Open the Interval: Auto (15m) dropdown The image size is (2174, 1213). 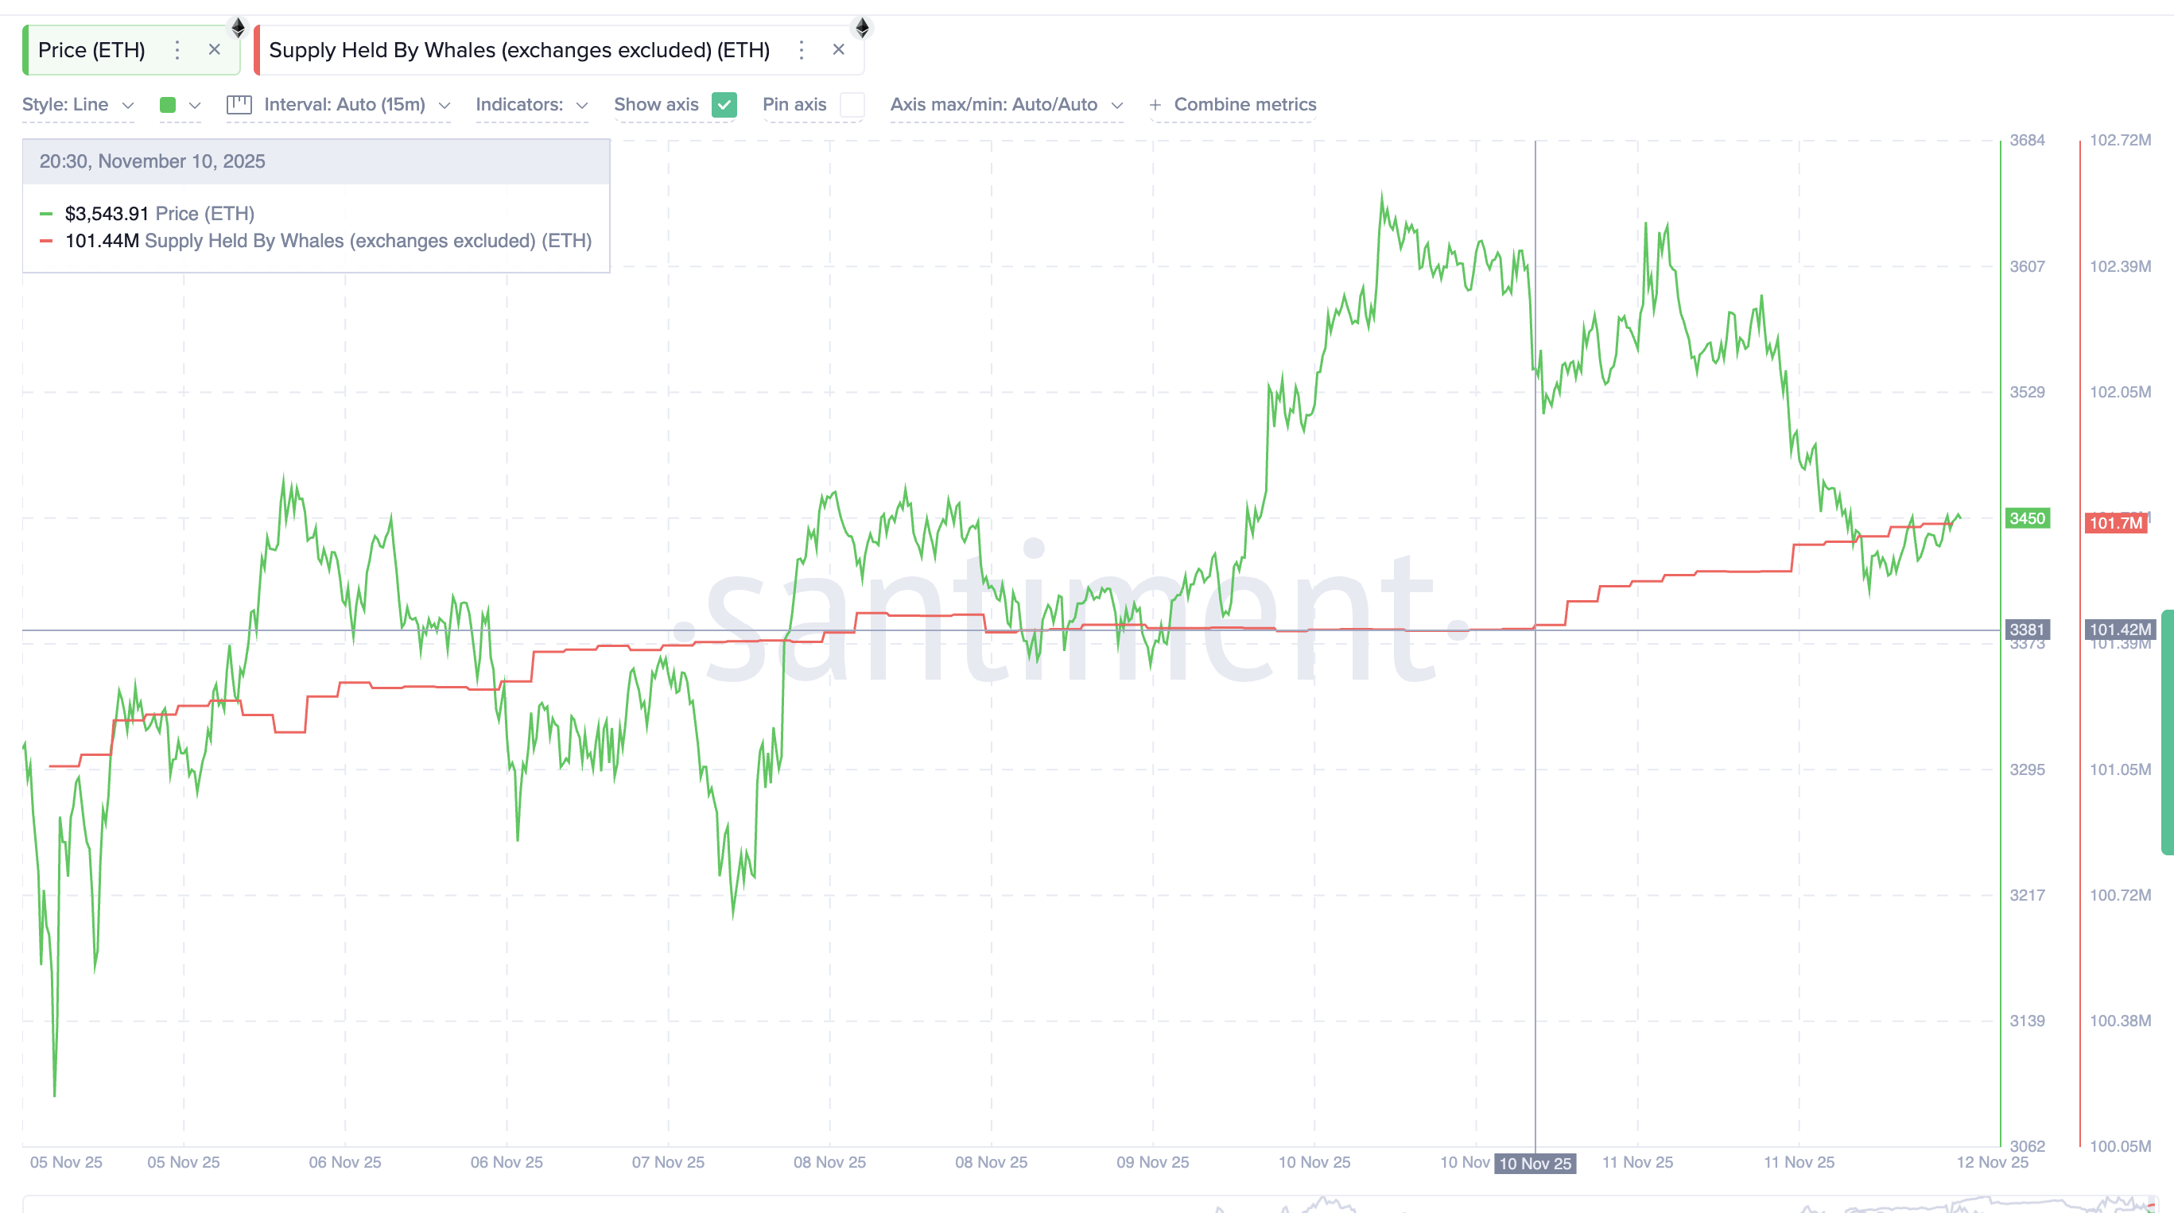(x=355, y=105)
